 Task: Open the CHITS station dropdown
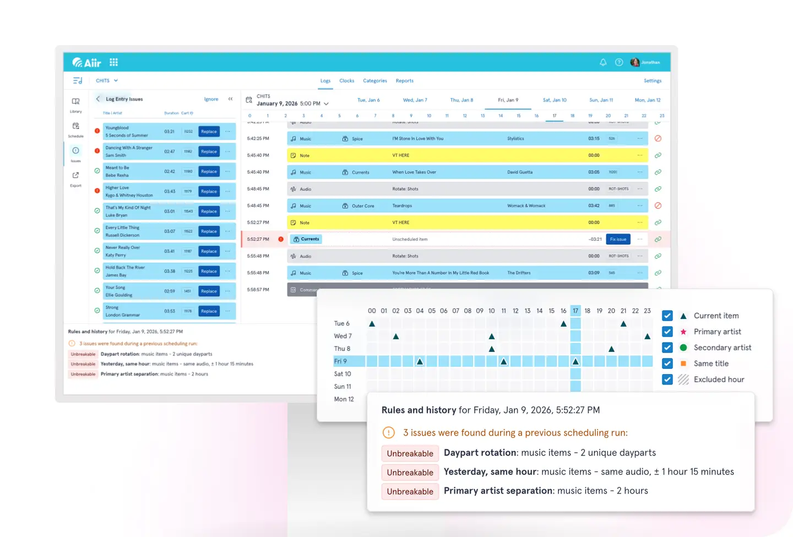(106, 80)
